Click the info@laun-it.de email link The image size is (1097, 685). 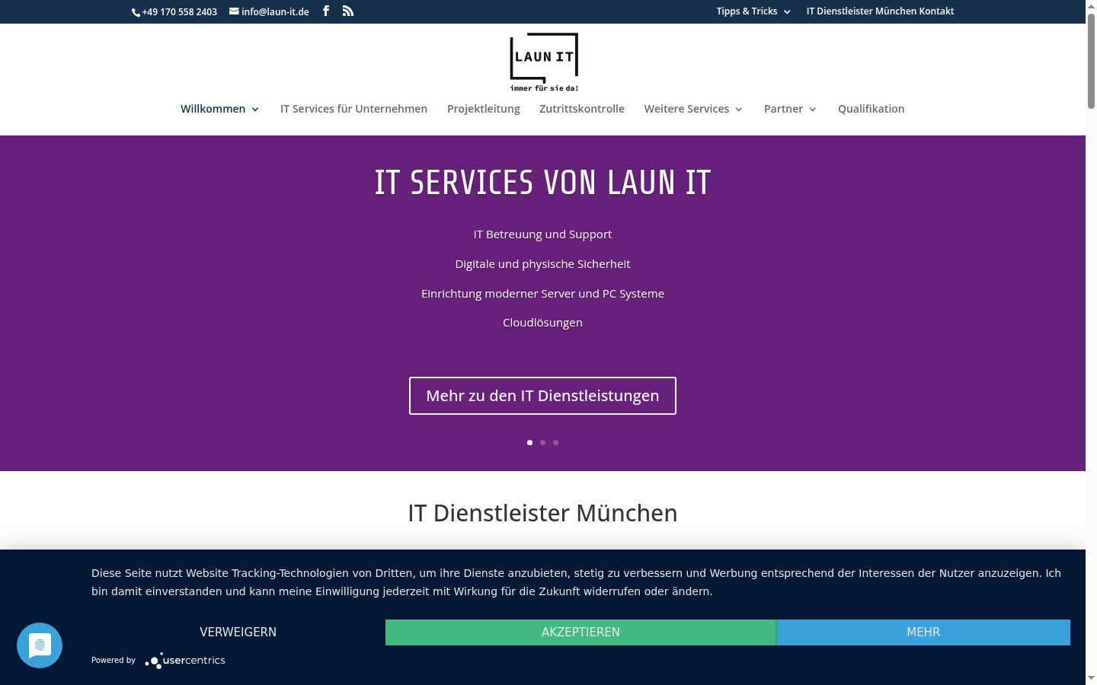point(275,11)
